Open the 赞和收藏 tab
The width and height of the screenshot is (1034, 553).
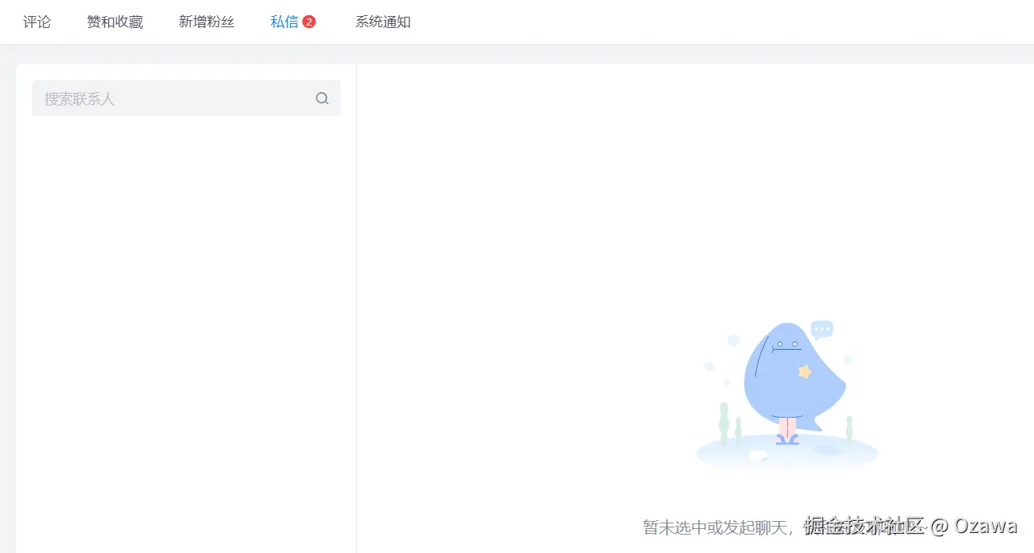tap(115, 22)
